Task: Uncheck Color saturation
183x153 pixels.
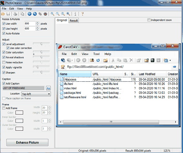Action: click(4, 52)
